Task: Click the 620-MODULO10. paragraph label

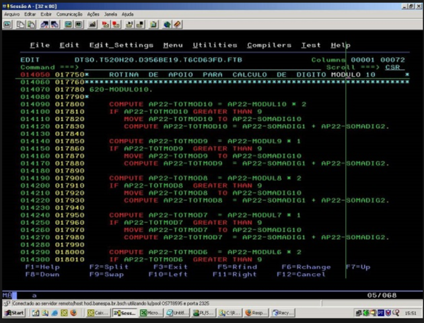Action: tap(121, 89)
